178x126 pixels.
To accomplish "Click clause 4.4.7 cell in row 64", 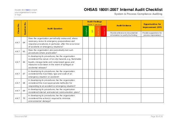I will click(18, 43).
